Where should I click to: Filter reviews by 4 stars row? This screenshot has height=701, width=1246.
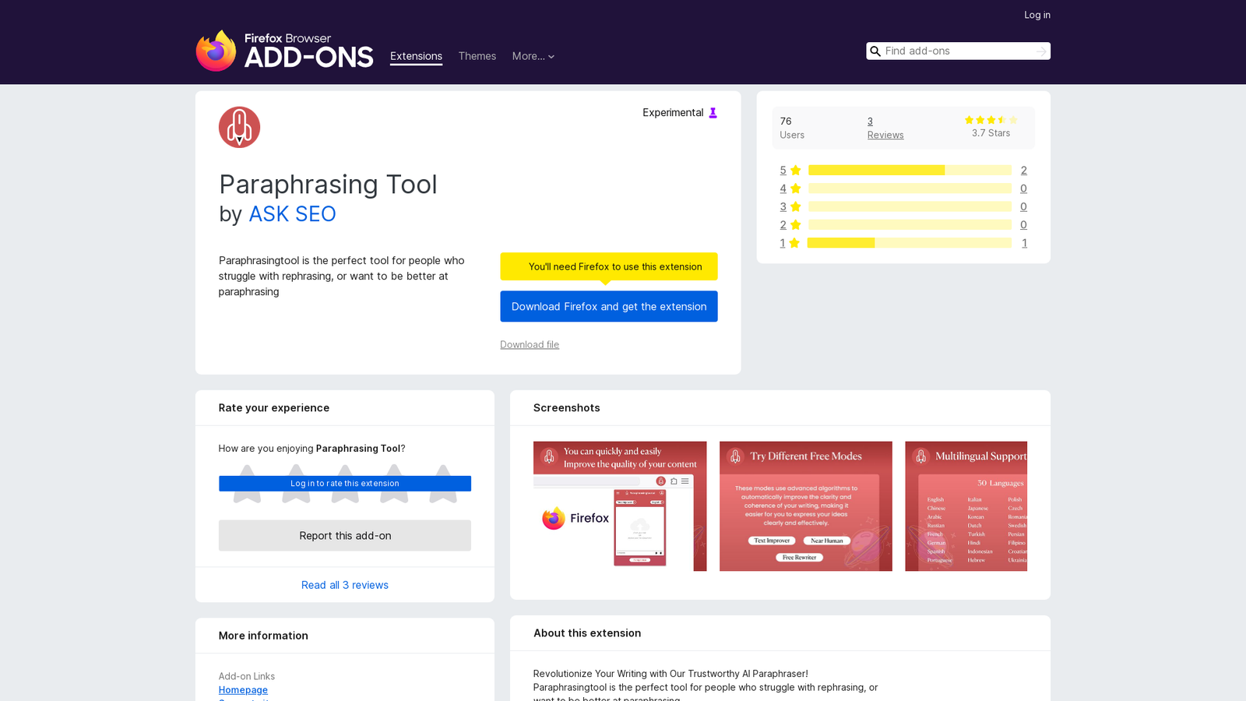click(x=903, y=188)
